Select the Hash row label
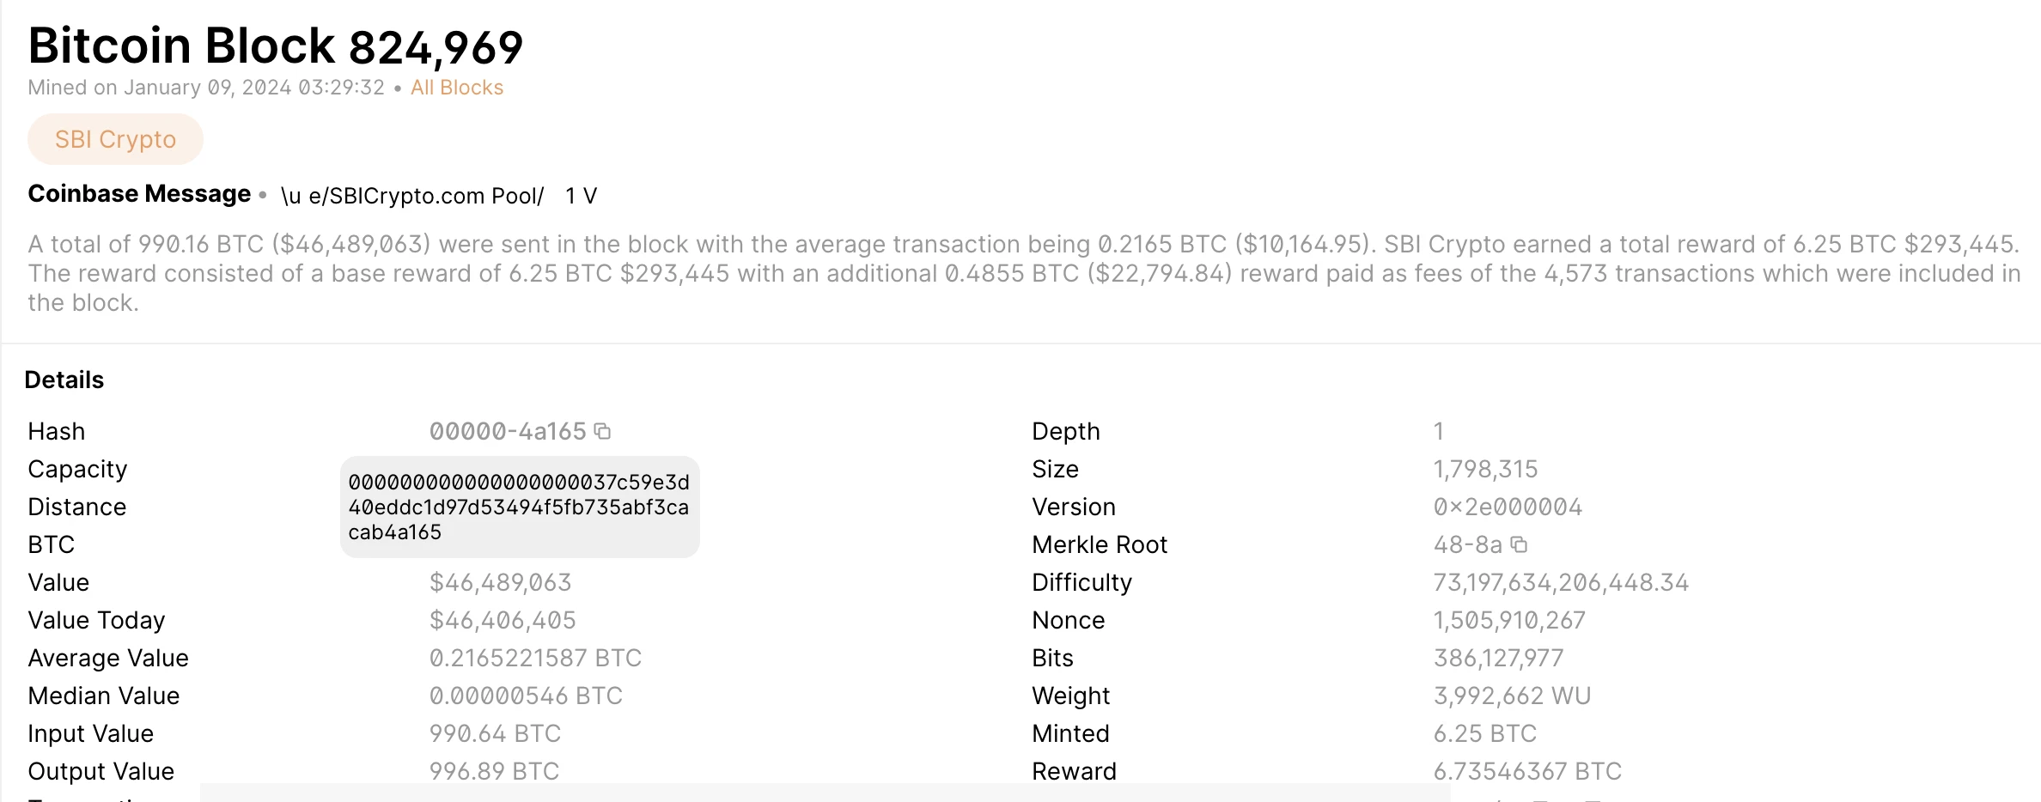This screenshot has width=2041, height=802. 56,431
